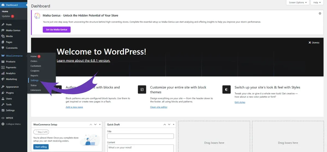This screenshot has width=327, height=152.
Task: Click the Collapse Menu arrow icon
Action: coord(3,124)
